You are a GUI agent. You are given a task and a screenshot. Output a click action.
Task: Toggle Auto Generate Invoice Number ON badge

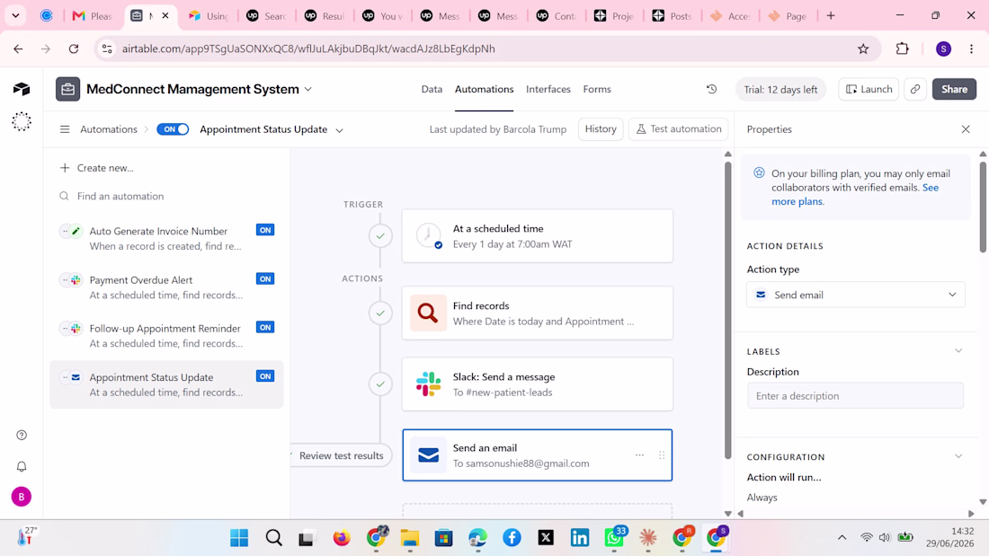click(265, 230)
